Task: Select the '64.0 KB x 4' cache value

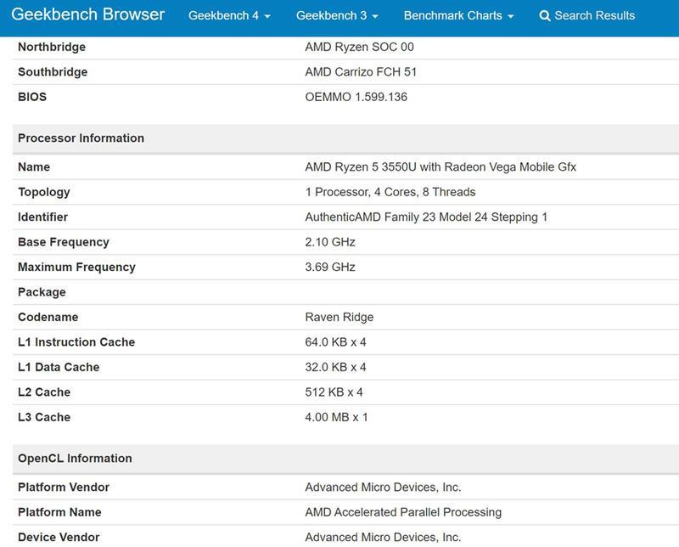Action: [x=335, y=342]
